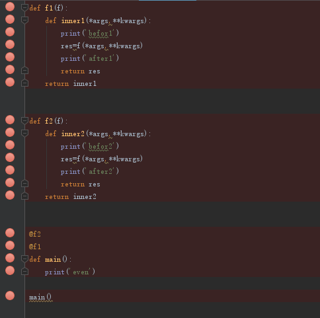Click the 'after1' string literal
Viewport: 320px width, 318px height.
click(x=100, y=58)
